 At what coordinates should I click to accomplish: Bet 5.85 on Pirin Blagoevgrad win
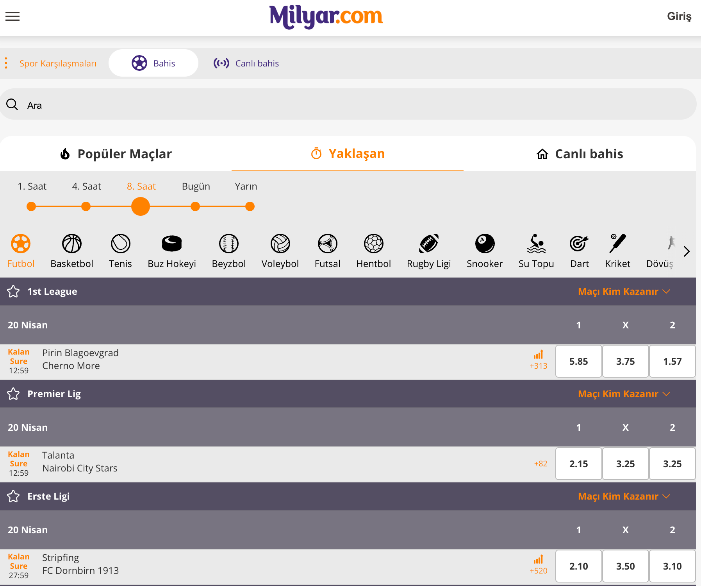pos(578,361)
